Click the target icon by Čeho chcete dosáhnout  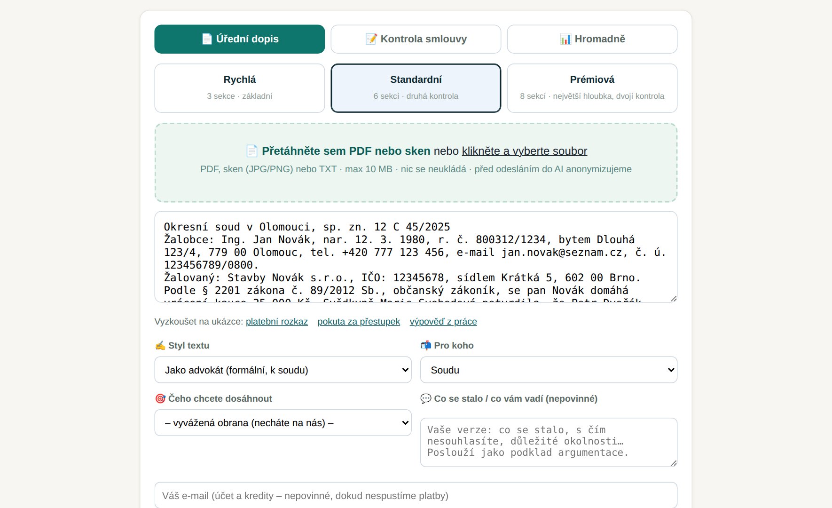point(160,399)
